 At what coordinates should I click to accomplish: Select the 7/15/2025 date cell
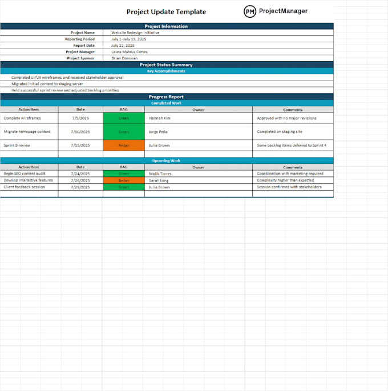click(x=80, y=145)
